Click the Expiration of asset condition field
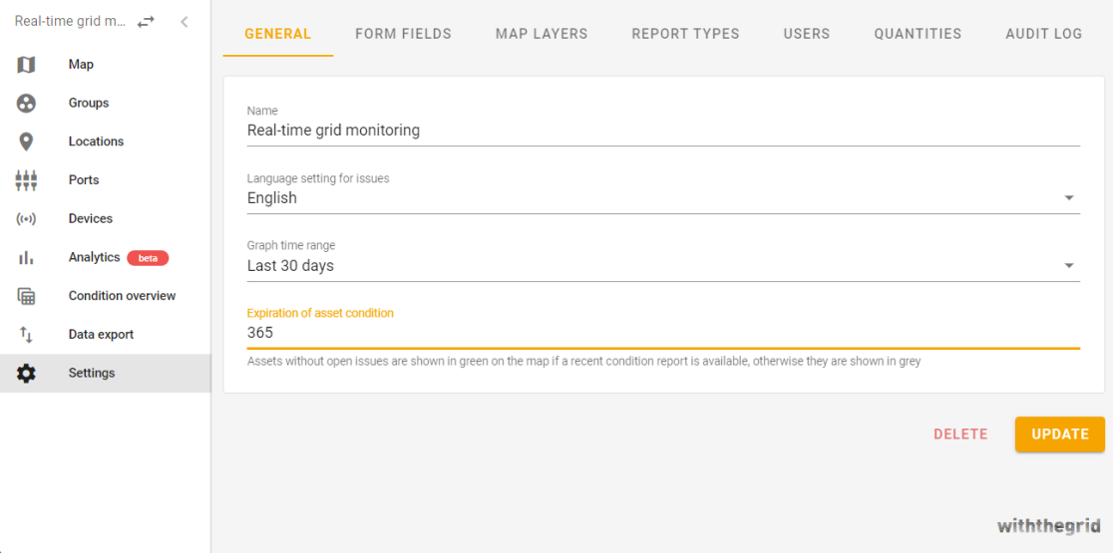Screen dimensions: 1113x553 point(663,333)
